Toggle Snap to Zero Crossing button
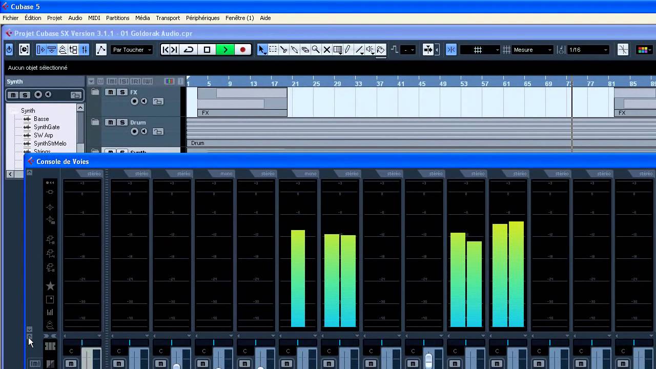The width and height of the screenshot is (656, 369). click(623, 50)
